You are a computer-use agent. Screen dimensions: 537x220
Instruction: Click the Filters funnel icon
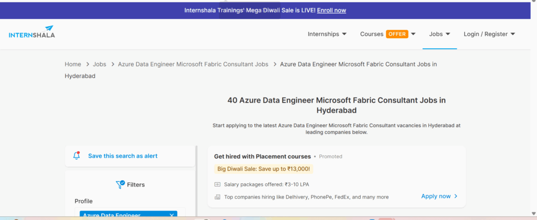(120, 185)
